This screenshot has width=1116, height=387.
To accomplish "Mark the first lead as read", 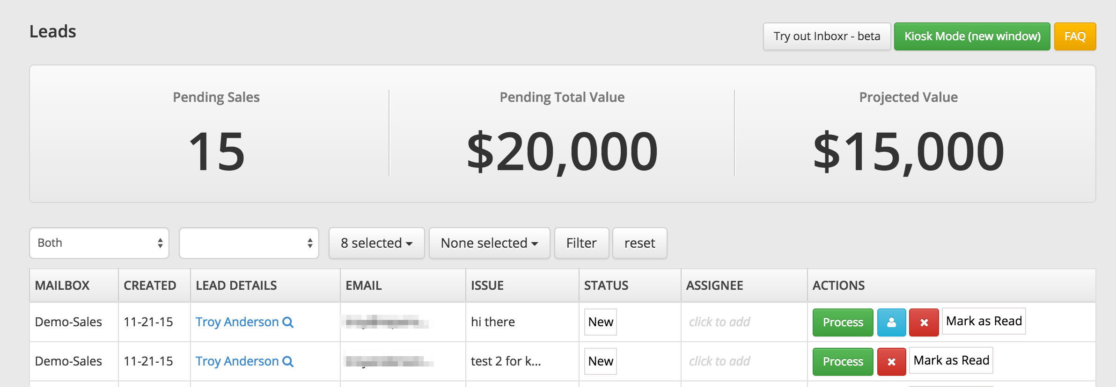I will [984, 321].
